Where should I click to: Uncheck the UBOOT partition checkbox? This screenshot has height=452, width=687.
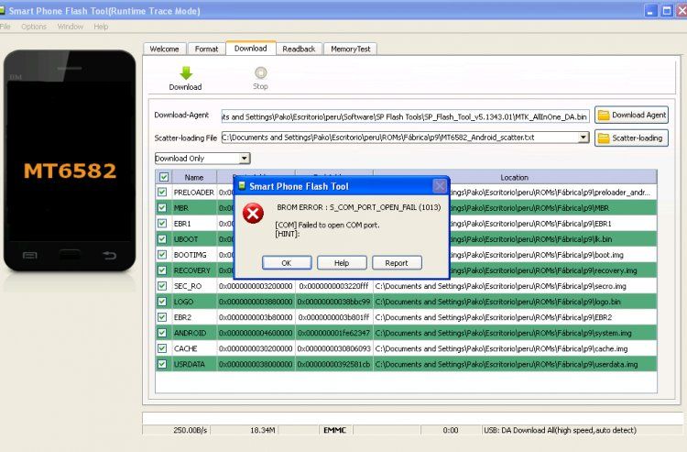coord(162,239)
